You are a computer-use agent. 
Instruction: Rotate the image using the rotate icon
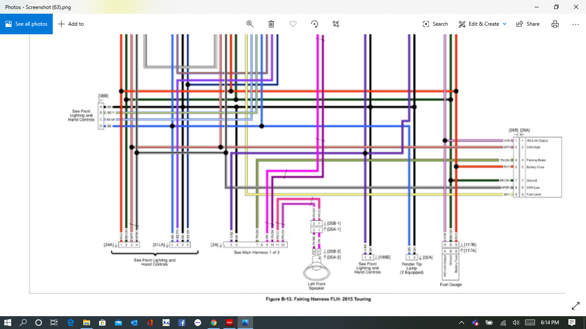[x=314, y=24]
